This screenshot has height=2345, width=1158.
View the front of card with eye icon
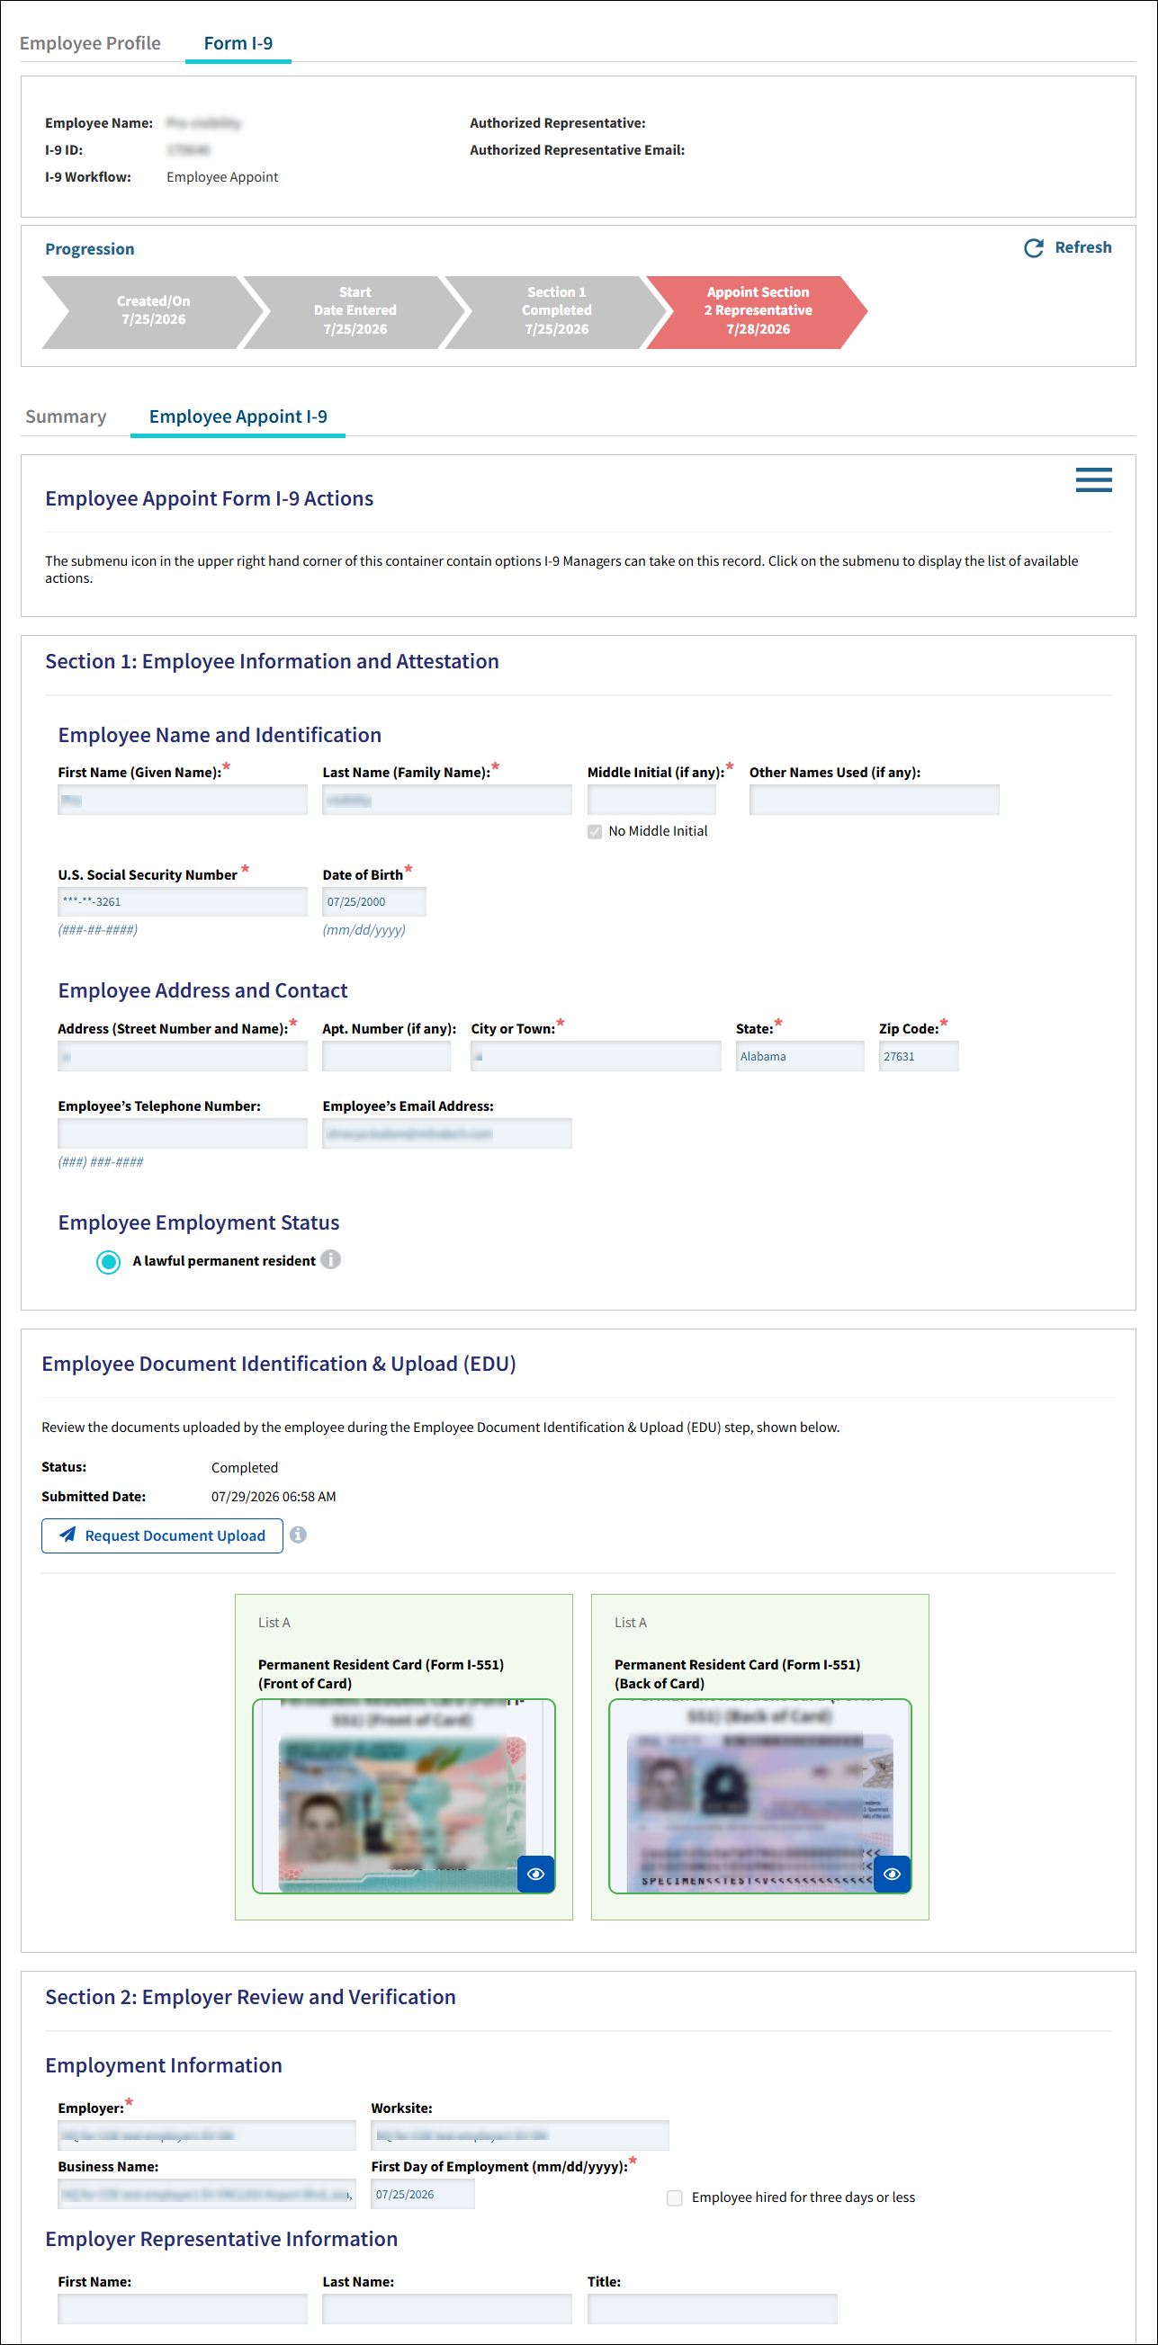click(535, 1874)
